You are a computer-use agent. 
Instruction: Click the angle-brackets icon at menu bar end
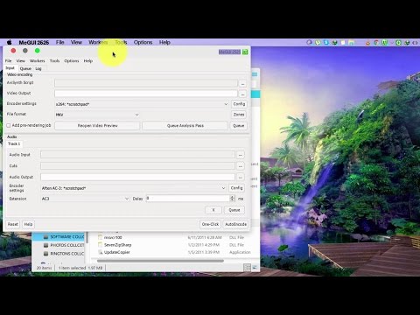pos(415,43)
